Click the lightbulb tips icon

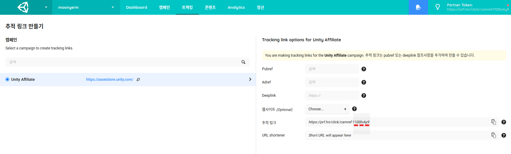[437, 7]
